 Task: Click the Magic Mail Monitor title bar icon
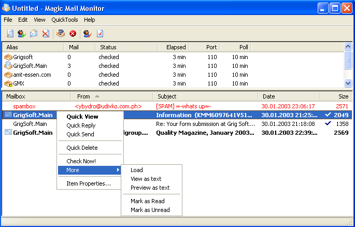click(6, 8)
